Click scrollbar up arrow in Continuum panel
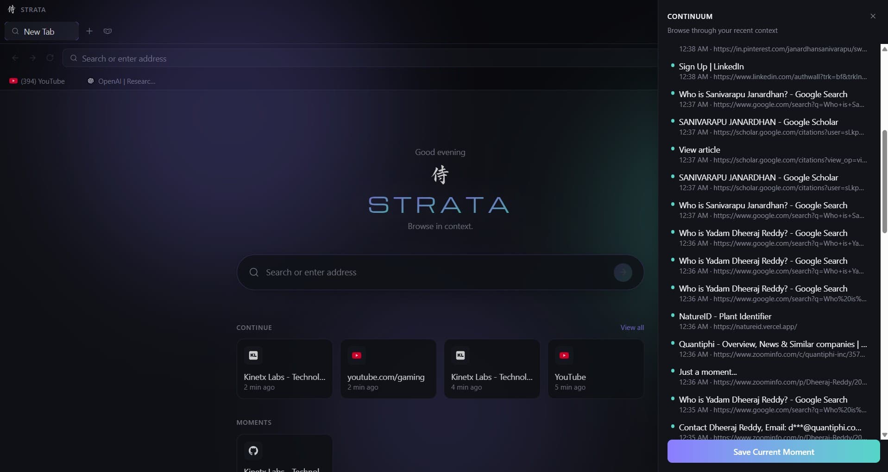This screenshot has width=888, height=472. (884, 49)
